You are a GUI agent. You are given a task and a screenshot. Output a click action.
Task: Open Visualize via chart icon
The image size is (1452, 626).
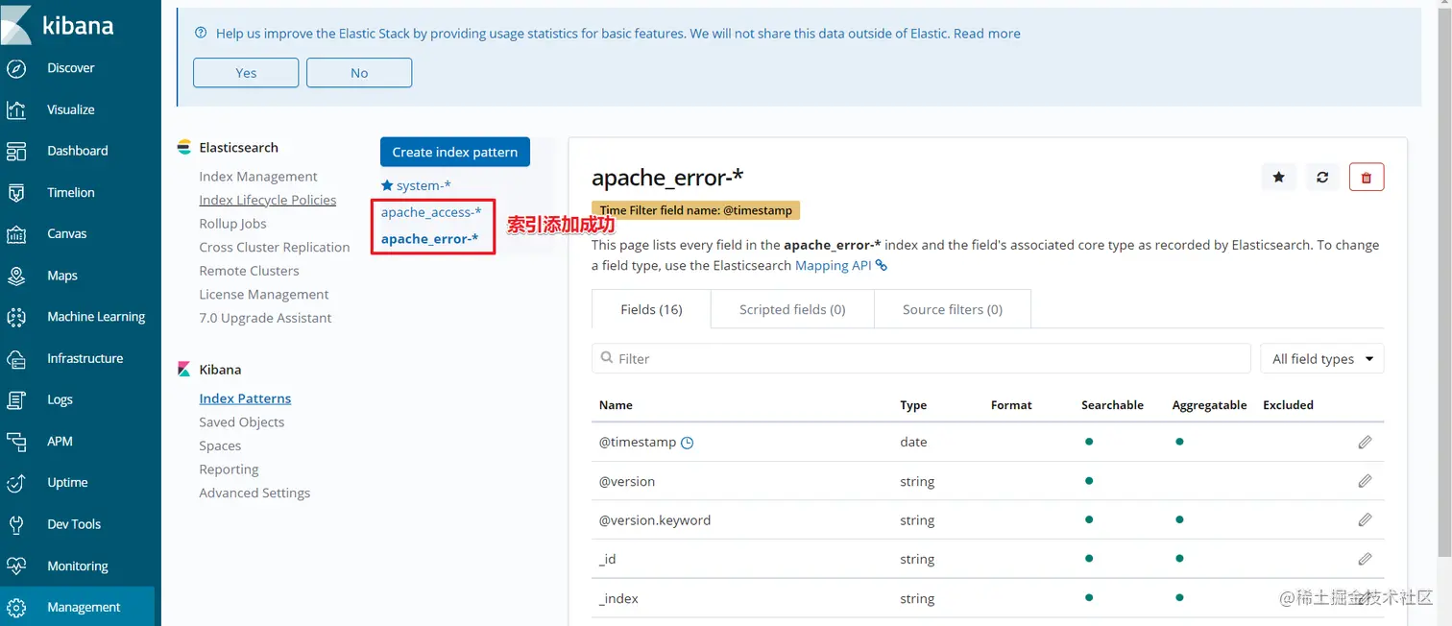pyautogui.click(x=16, y=109)
